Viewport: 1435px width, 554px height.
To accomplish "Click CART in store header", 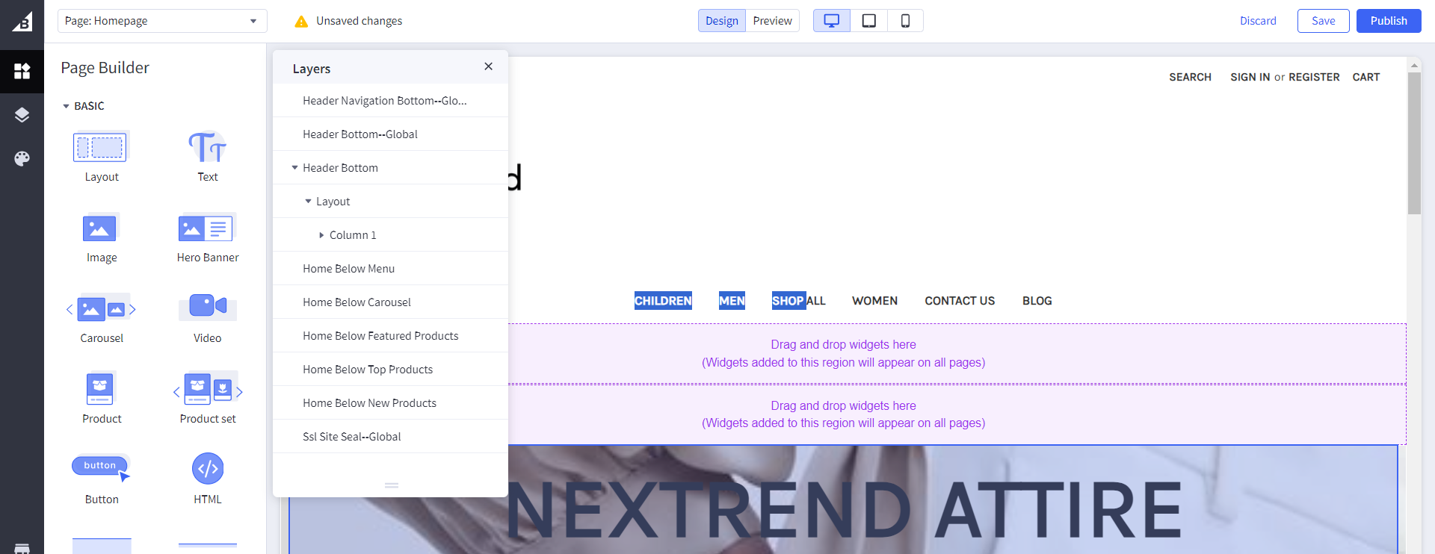I will (x=1365, y=77).
